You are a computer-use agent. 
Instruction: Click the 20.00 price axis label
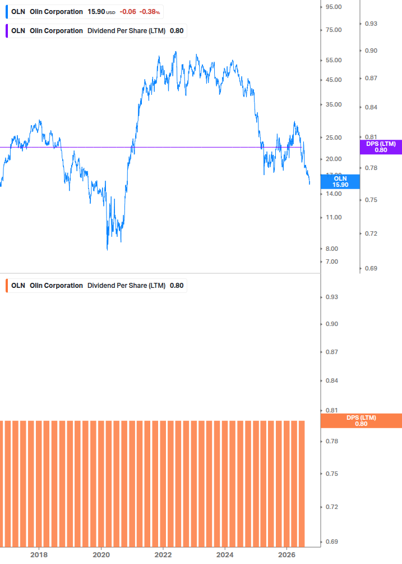tap(334, 159)
